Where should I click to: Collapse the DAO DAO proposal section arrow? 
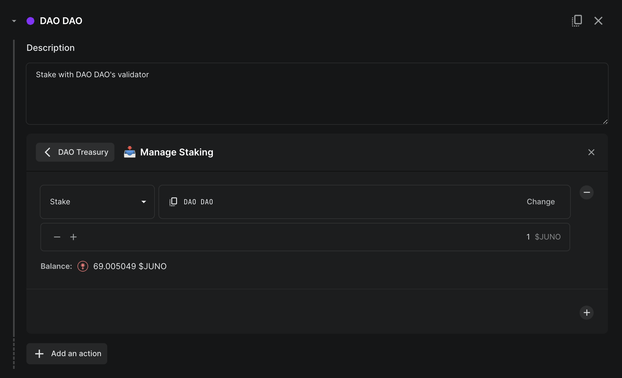14,21
